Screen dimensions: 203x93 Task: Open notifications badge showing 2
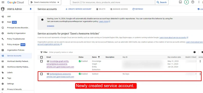(x=187, y=2)
